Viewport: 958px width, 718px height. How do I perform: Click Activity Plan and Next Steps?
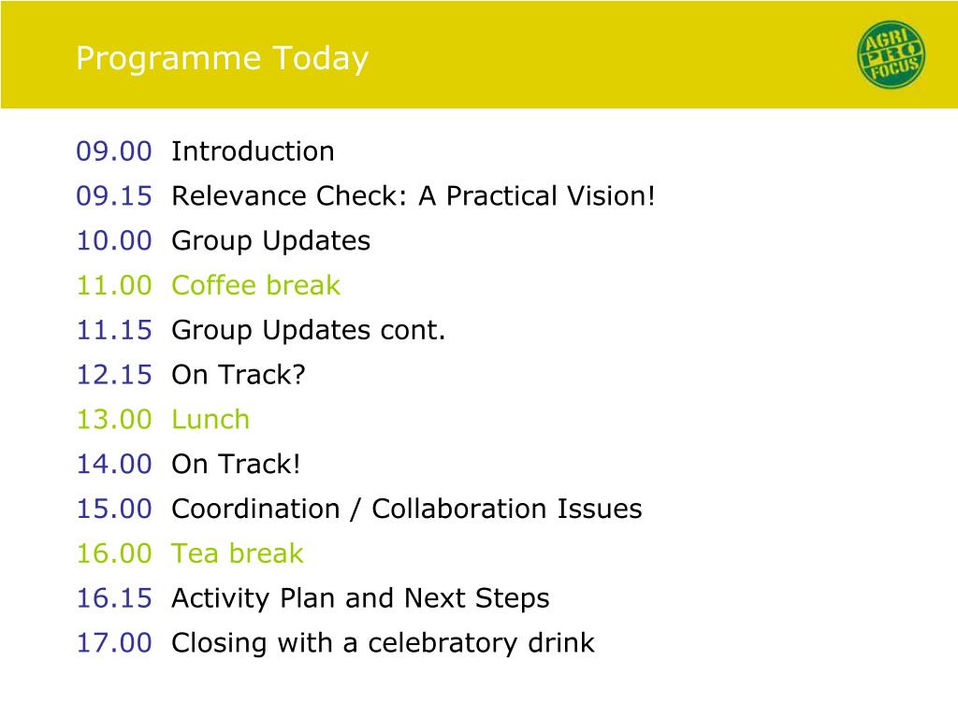coord(360,599)
